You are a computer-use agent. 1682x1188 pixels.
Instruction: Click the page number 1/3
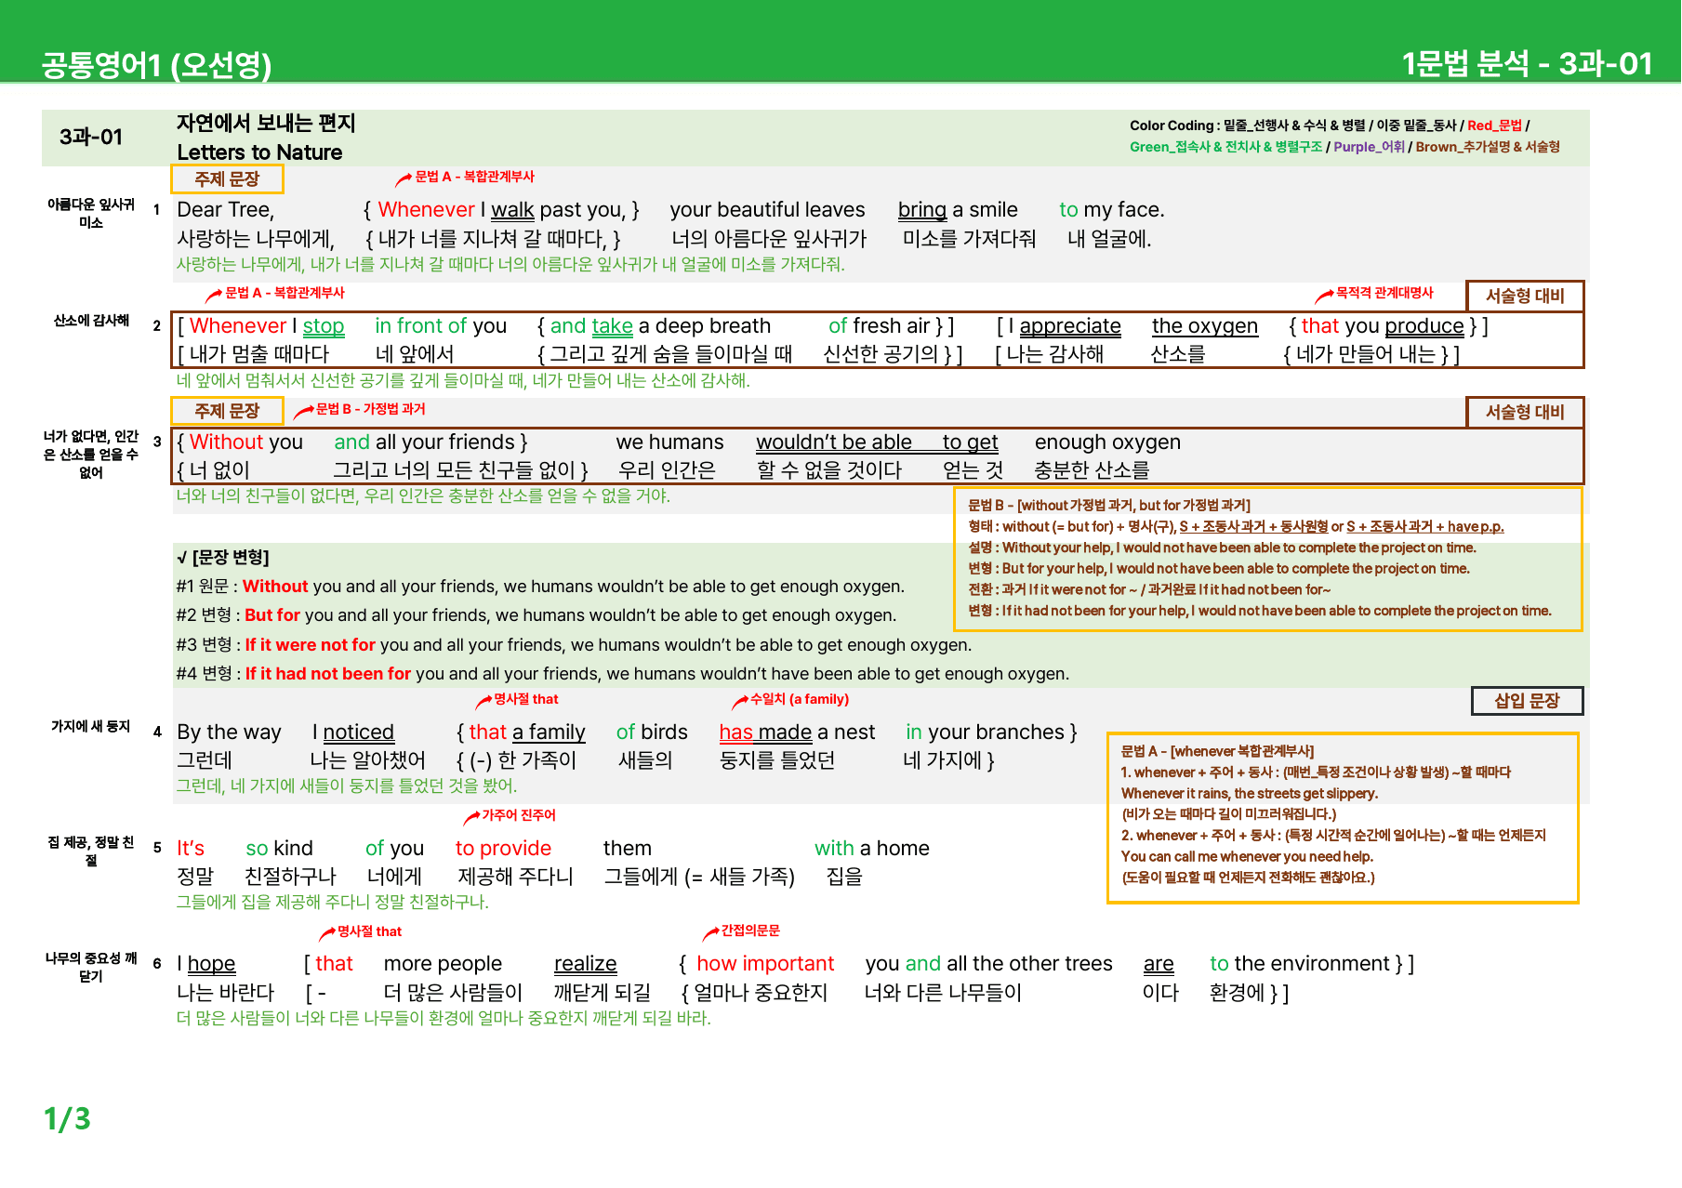67,1118
